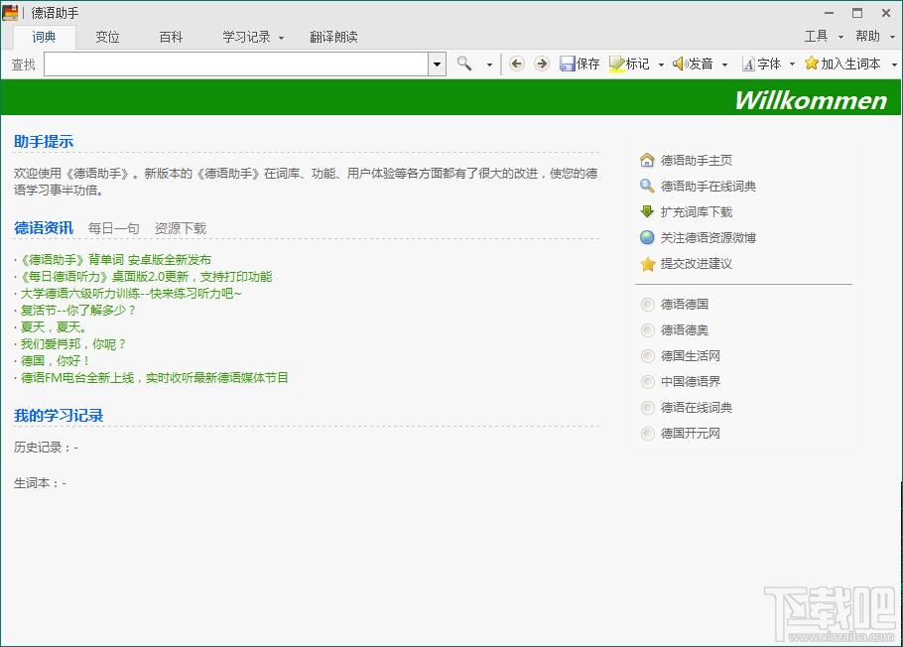This screenshot has width=903, height=647.
Task: Select the 德语在线词典 round bullet
Action: coord(648,408)
